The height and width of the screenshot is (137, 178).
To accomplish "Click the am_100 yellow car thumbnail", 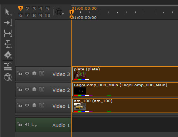I will point(80,107).
